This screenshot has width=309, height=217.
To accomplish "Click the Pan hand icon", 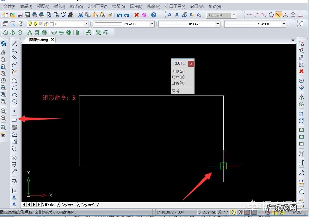I will tap(3, 53).
